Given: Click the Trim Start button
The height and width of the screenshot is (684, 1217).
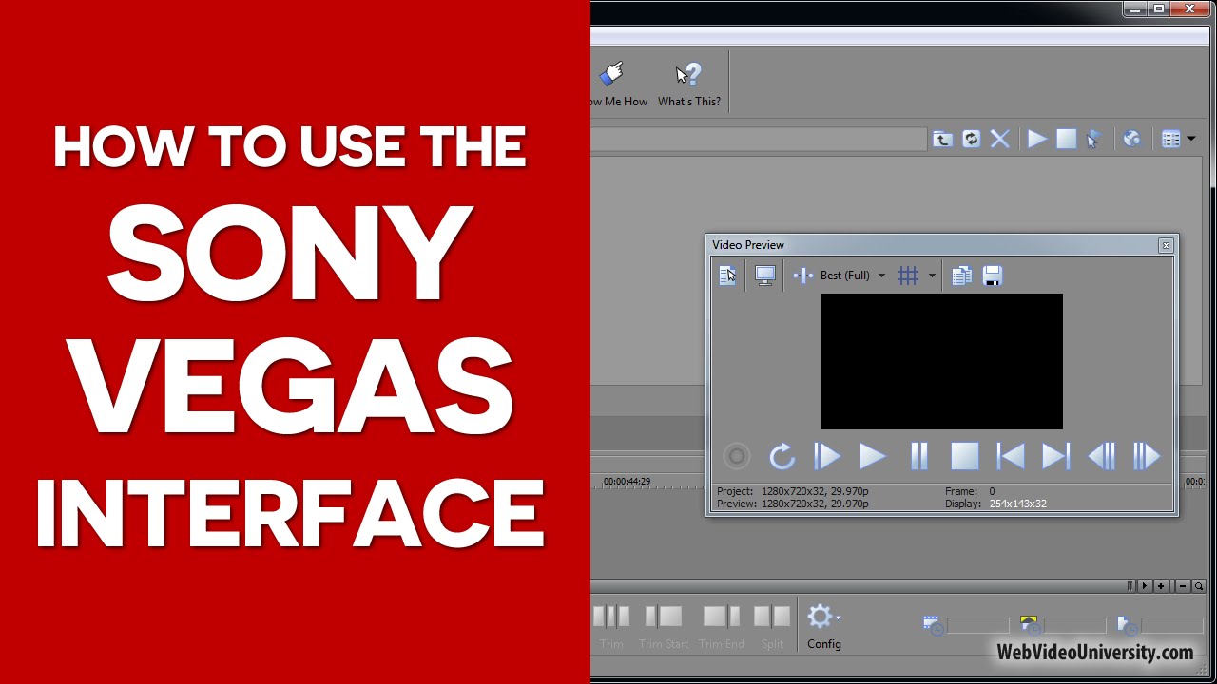Looking at the screenshot, I should pos(664,628).
